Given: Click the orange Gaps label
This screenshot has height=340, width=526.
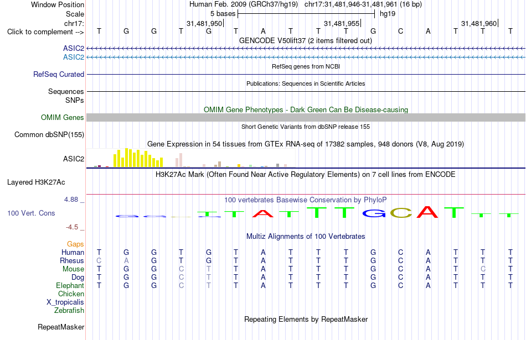Looking at the screenshot, I should 75,244.
